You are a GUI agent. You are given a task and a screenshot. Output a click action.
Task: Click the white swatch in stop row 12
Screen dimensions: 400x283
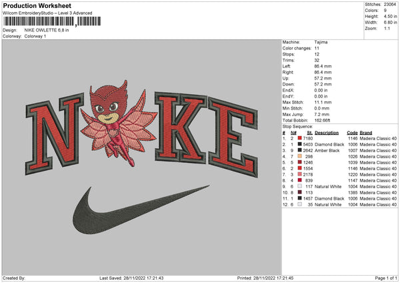point(300,204)
